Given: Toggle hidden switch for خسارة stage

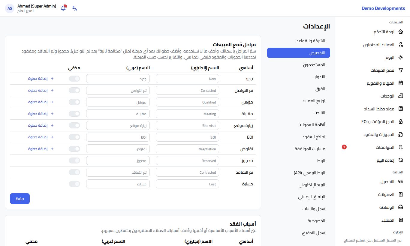Looking at the screenshot, I should point(74,184).
